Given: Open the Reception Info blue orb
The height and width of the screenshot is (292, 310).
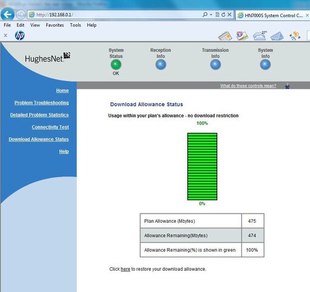Looking at the screenshot, I should pyautogui.click(x=161, y=64).
